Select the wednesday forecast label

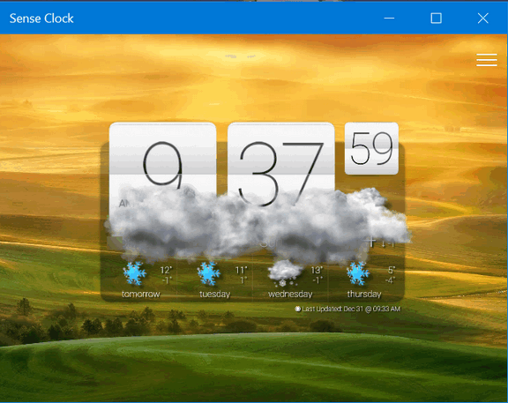point(290,295)
